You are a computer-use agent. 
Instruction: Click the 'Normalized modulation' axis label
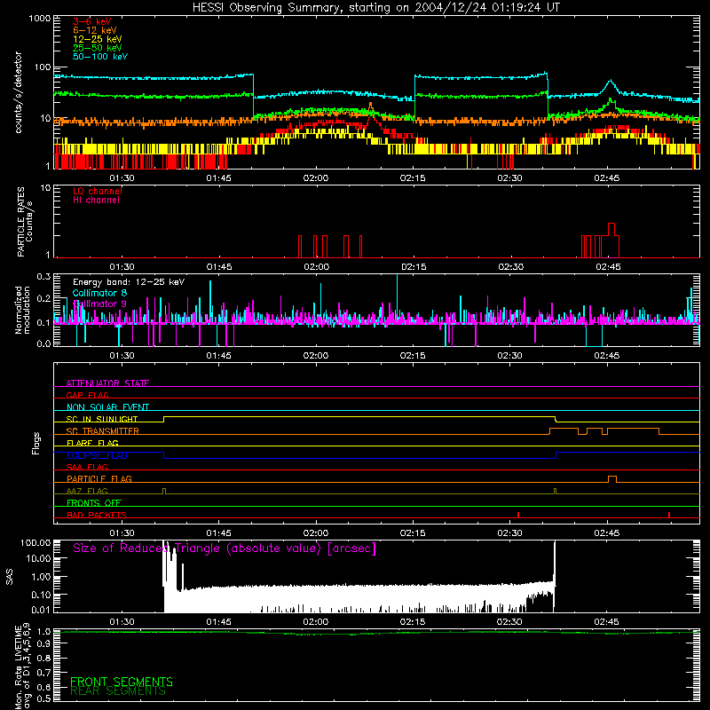(23, 310)
